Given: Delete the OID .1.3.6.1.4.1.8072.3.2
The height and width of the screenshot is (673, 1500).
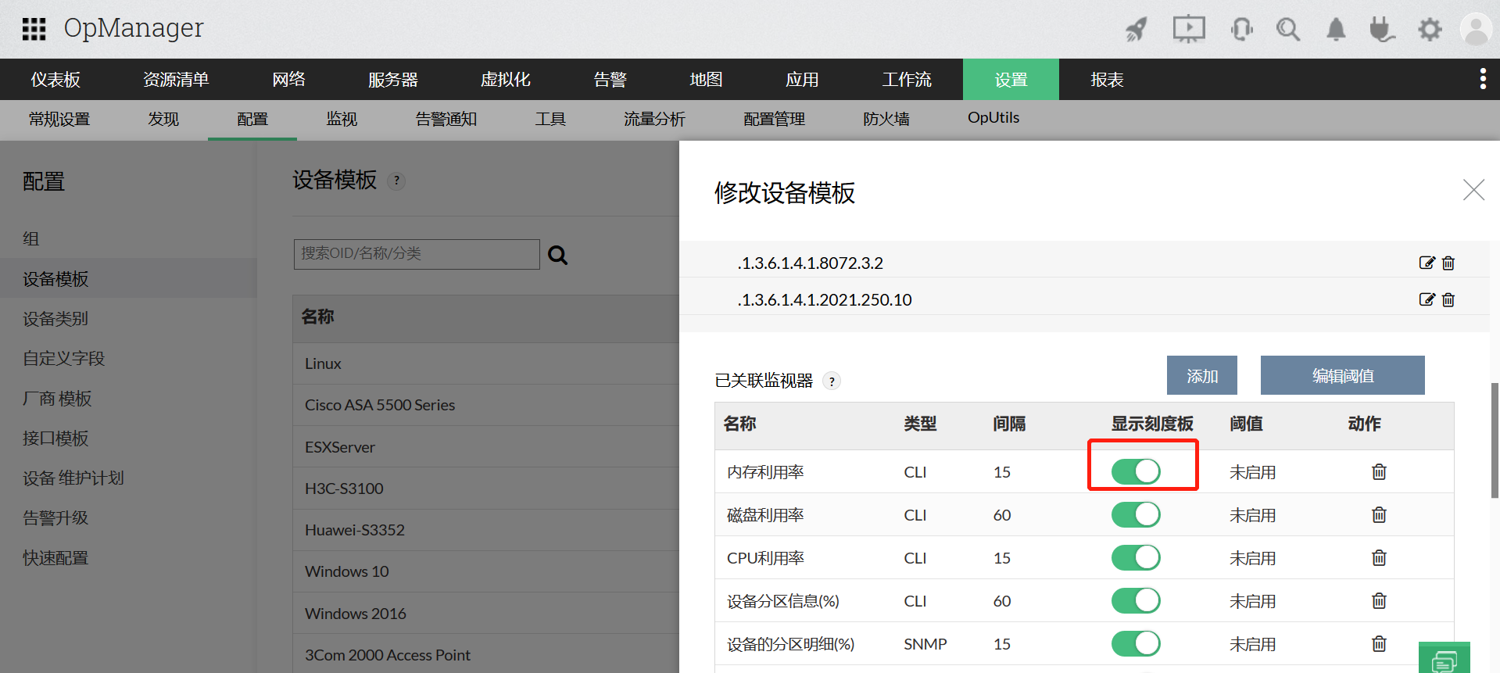Looking at the screenshot, I should (x=1448, y=263).
